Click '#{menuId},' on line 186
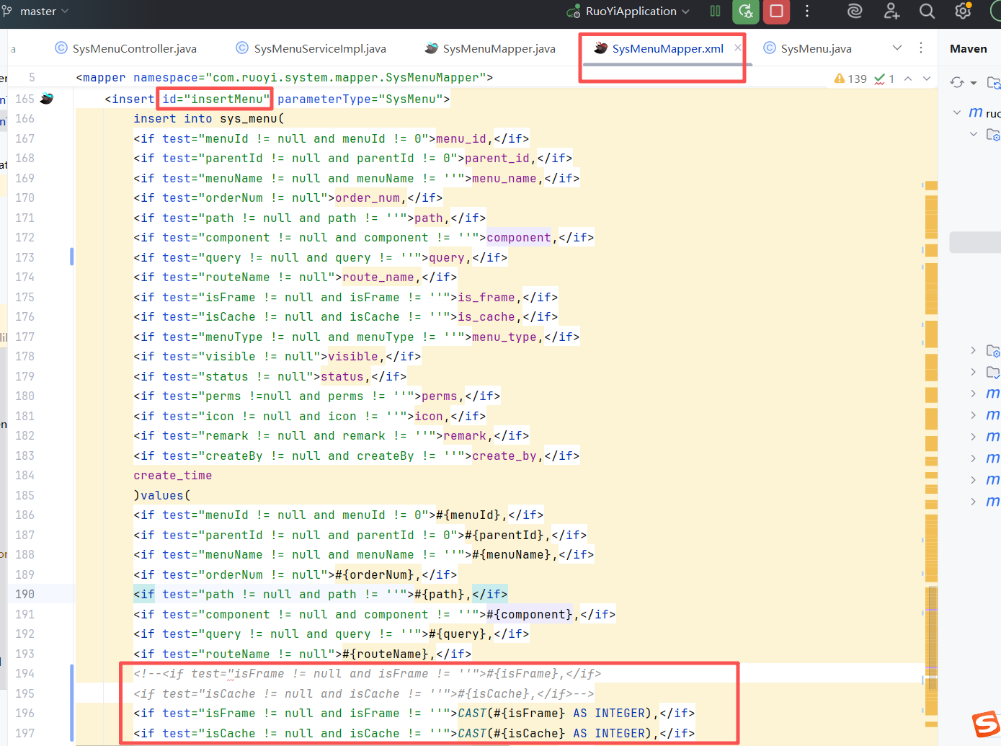Screen dimensions: 1001x746 [x=472, y=515]
